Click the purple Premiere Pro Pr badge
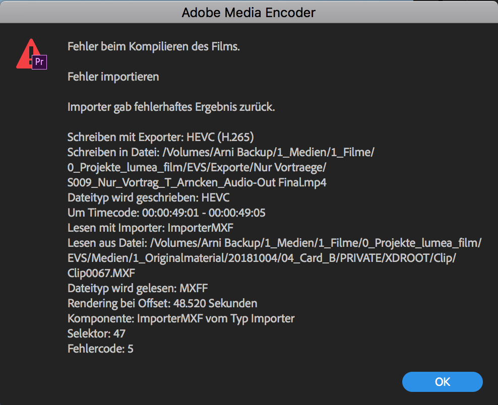 [x=39, y=62]
